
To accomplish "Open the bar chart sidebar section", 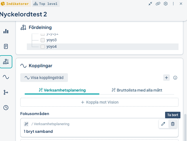I will click(x=6, y=31).
